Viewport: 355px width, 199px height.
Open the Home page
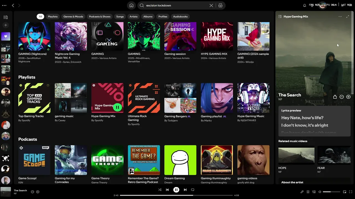click(x=131, y=5)
